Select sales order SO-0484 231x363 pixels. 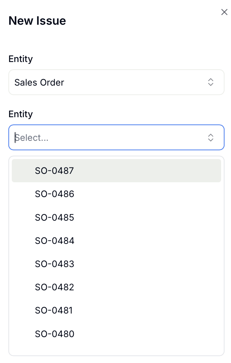54,241
